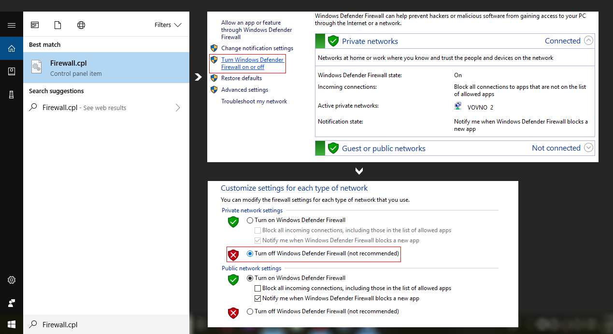Click the magnifier icon in the search box
Viewport: 613px width, 334px height.
pyautogui.click(x=33, y=324)
